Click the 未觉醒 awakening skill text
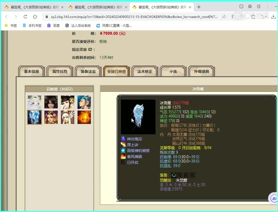278x212 pixels. click(x=182, y=180)
